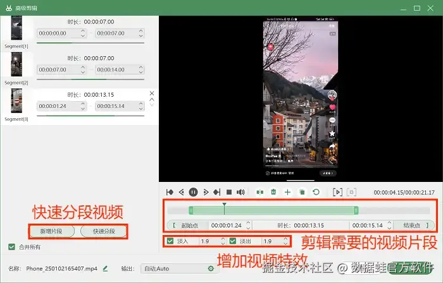The height and width of the screenshot is (283, 443).
Task: Click the greyed bracketed square icon
Action: (x=351, y=192)
